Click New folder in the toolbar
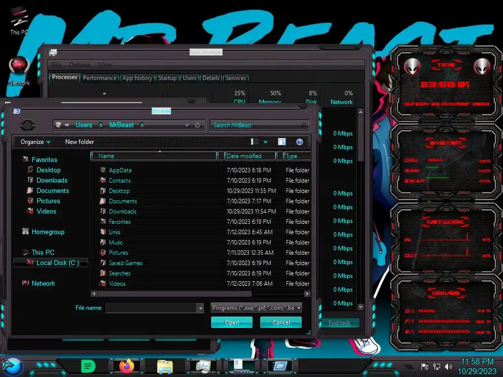Screen dimensions: 503x377 tap(80, 142)
